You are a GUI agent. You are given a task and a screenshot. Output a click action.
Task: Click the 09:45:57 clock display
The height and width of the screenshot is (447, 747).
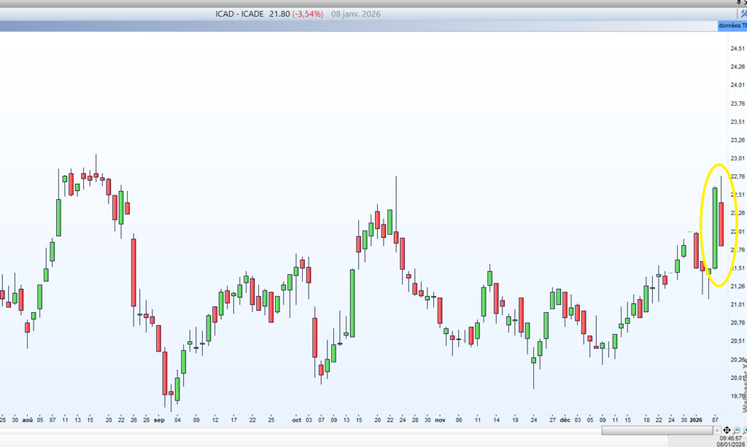pos(729,438)
